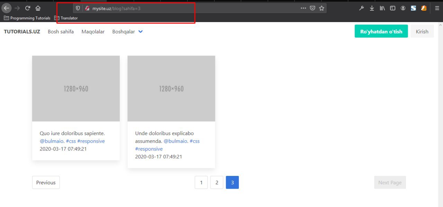Open the Unde doloribus explicabo card image
The height and width of the screenshot is (207, 443).
click(x=171, y=88)
